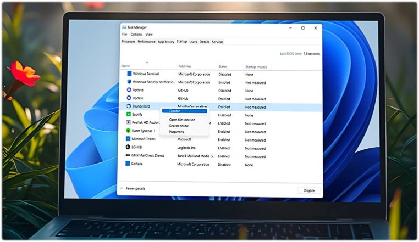Choose Properties in the context menu
419x242 pixels.
tap(177, 132)
